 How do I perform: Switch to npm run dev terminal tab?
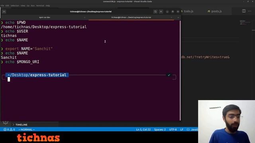[x=45, y=17]
